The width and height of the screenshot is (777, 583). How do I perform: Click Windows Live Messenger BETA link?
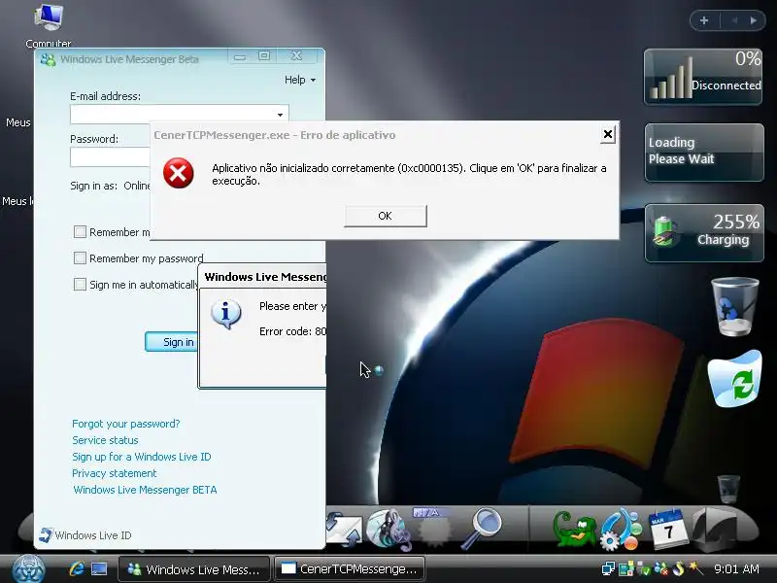tap(145, 490)
